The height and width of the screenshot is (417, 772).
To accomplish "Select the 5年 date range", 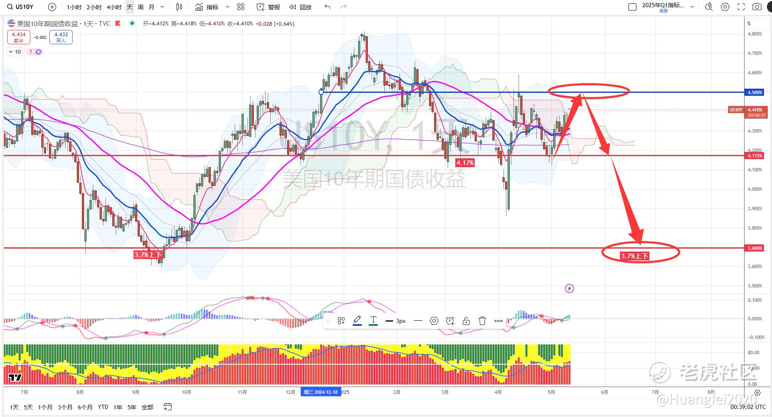I will [132, 407].
